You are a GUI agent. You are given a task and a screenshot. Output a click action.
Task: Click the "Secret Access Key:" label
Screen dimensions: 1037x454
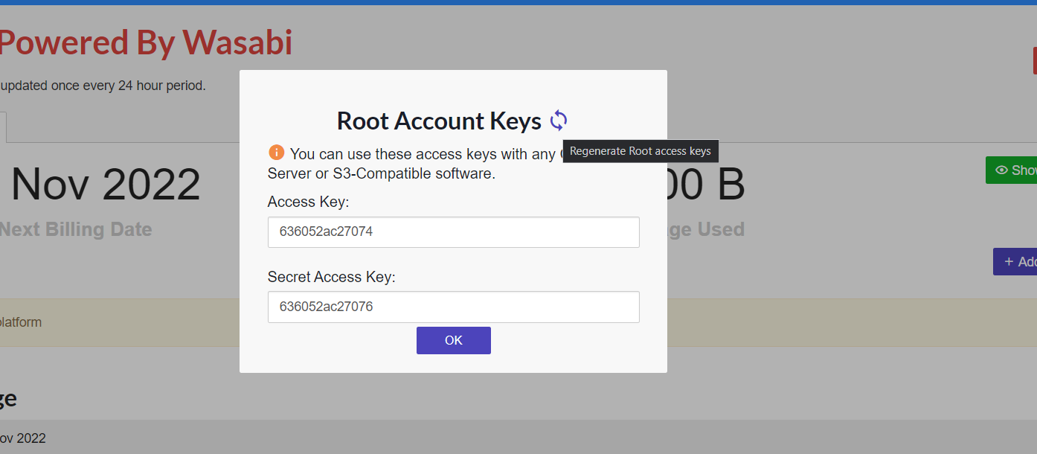point(331,277)
